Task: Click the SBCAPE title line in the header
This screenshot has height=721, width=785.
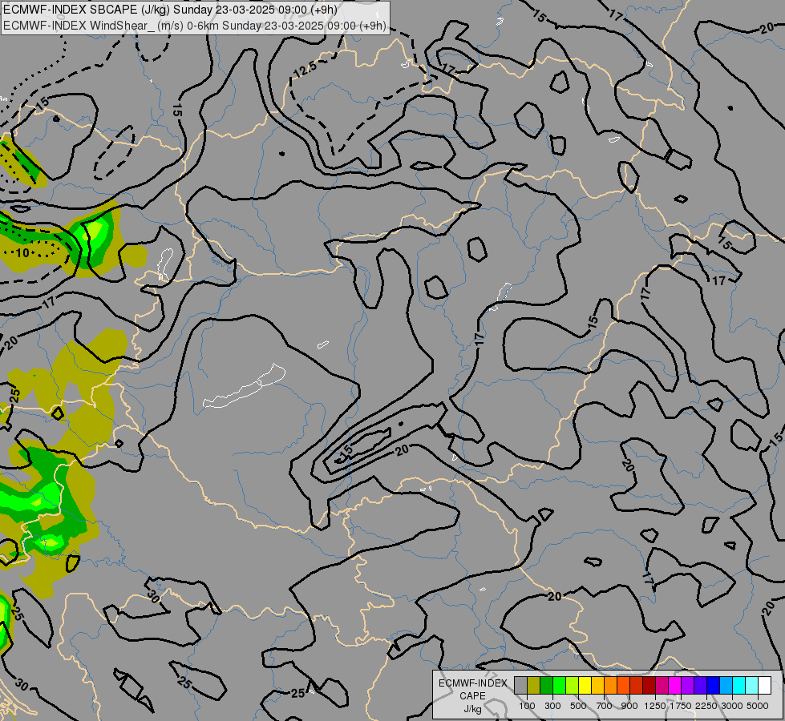Action: [x=170, y=10]
